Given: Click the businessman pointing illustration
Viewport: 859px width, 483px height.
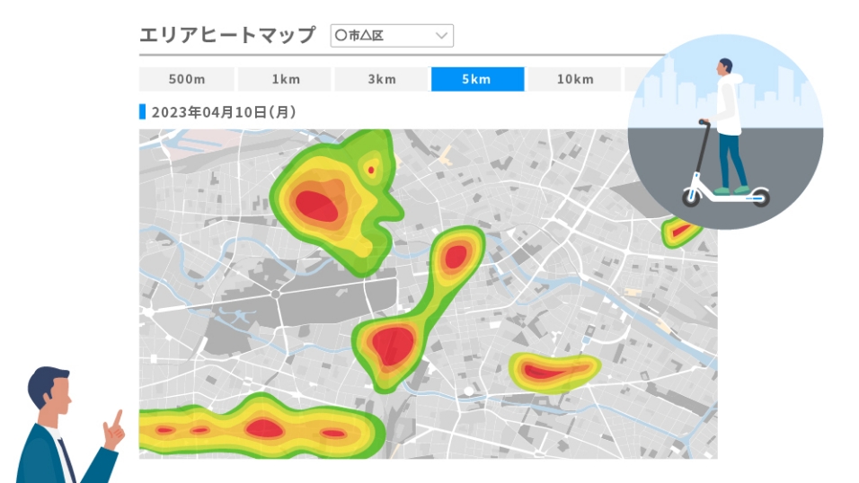Looking at the screenshot, I should (69, 425).
